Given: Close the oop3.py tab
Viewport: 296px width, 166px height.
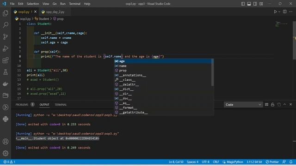Looking at the screenshot, I should tap(35, 12).
